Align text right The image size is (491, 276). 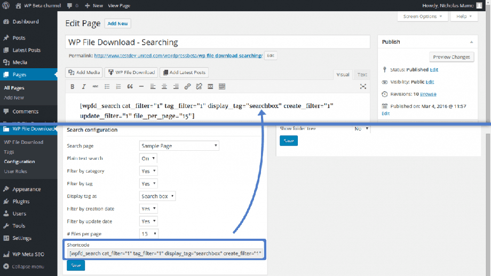[176, 86]
